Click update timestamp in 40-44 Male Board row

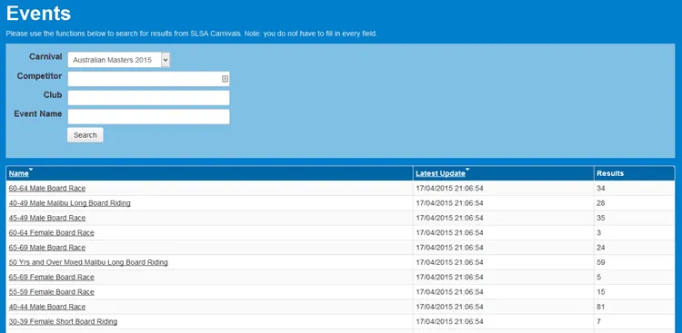pos(449,307)
